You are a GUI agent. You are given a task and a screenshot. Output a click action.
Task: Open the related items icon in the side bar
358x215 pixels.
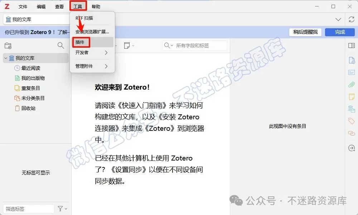352,133
